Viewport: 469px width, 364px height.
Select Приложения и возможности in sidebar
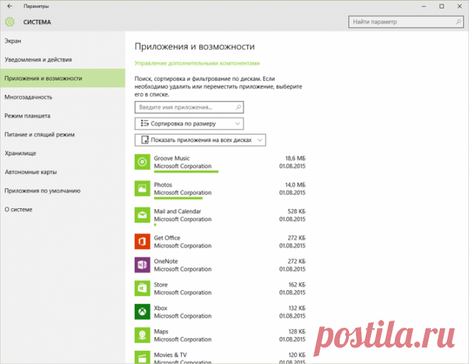tap(63, 78)
